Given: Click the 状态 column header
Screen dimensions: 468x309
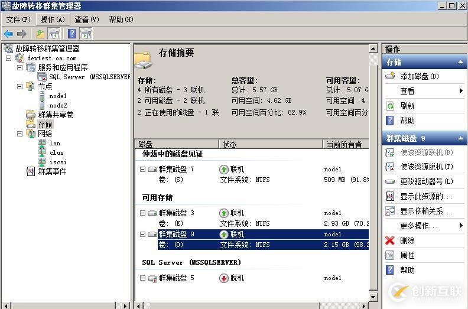Looking at the screenshot, I should point(271,144).
